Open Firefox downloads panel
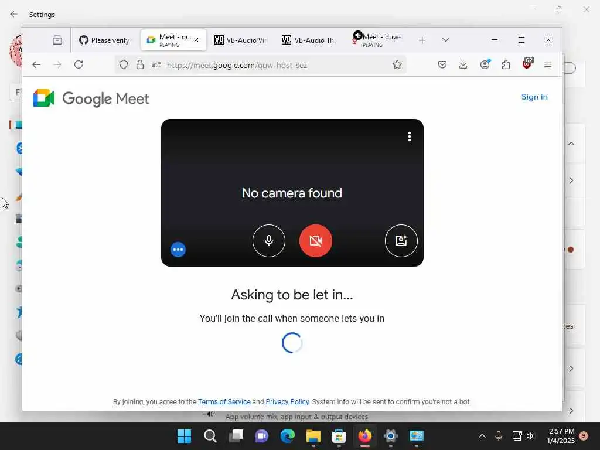The width and height of the screenshot is (600, 450). [x=463, y=64]
